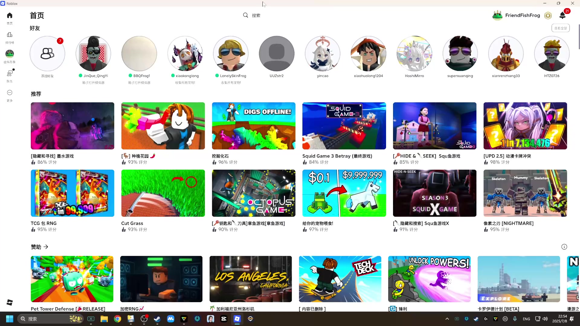Open the 像素之刃 NIGHTMARE thumbnail
This screenshot has width=580, height=326.
point(525,193)
